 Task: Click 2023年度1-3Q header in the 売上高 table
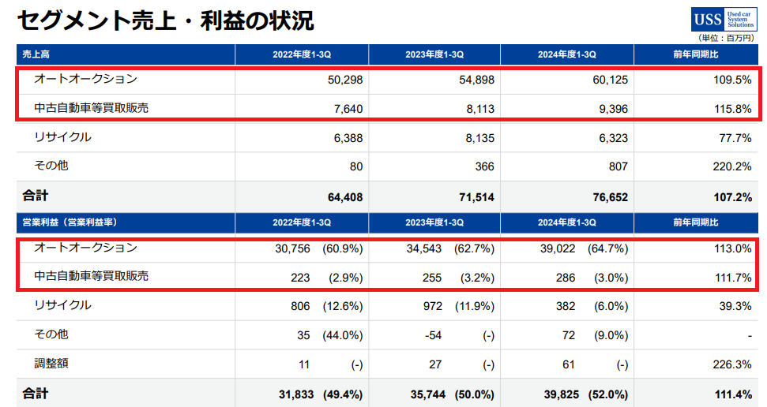pyautogui.click(x=434, y=54)
